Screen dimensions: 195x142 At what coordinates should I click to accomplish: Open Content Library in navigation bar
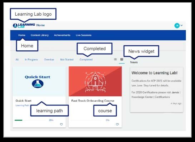tap(40, 35)
